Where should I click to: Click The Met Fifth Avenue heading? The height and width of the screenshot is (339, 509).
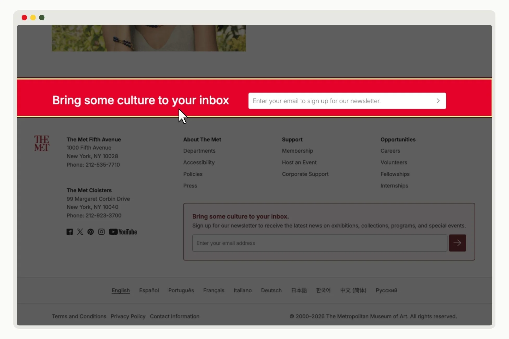click(94, 140)
